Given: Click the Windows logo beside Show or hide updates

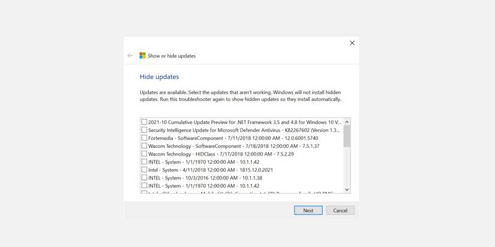Looking at the screenshot, I should (143, 56).
